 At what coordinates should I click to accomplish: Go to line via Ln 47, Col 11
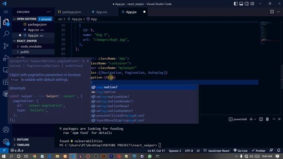click(156, 151)
